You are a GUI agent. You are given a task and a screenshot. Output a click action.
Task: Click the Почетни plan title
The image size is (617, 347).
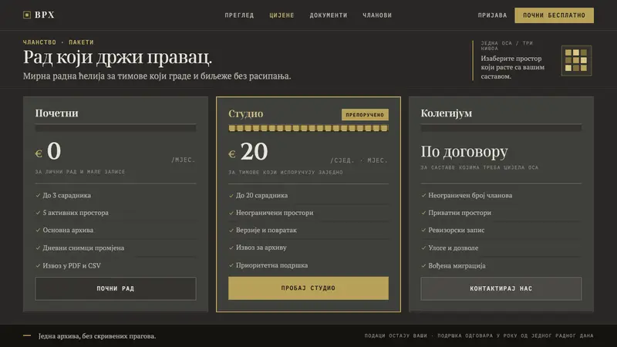coord(56,113)
